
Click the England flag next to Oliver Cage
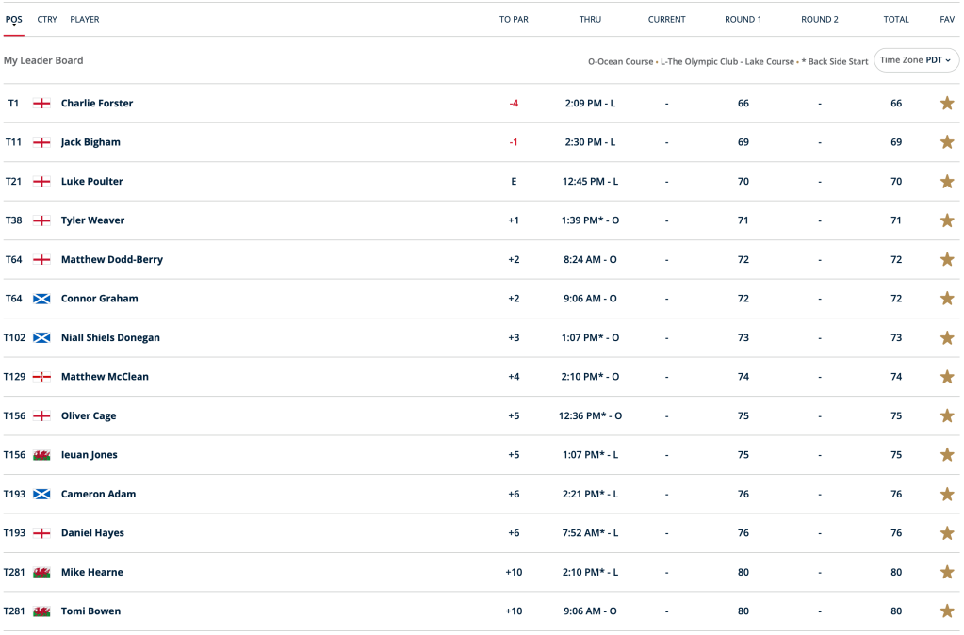(x=41, y=415)
